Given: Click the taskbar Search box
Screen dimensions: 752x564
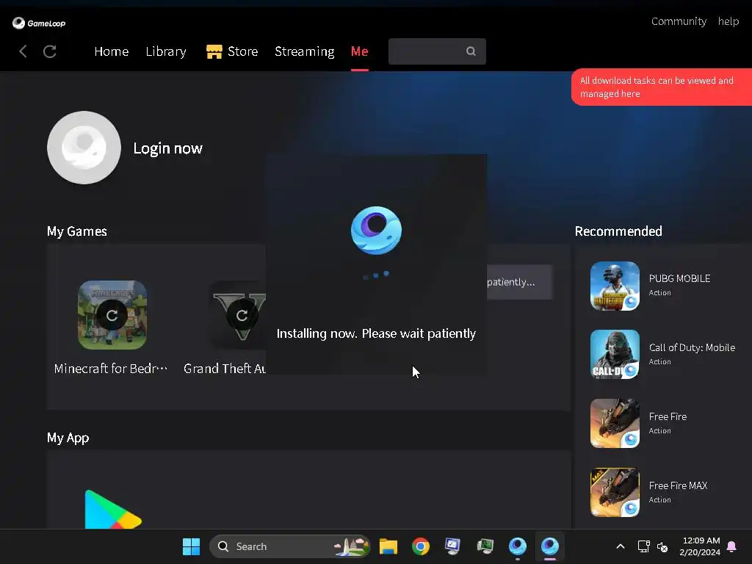Looking at the screenshot, I should pyautogui.click(x=289, y=546).
